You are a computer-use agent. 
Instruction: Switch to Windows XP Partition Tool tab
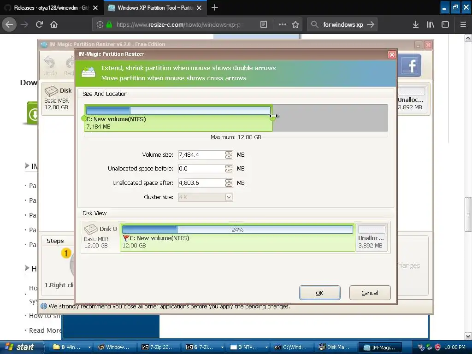(155, 8)
